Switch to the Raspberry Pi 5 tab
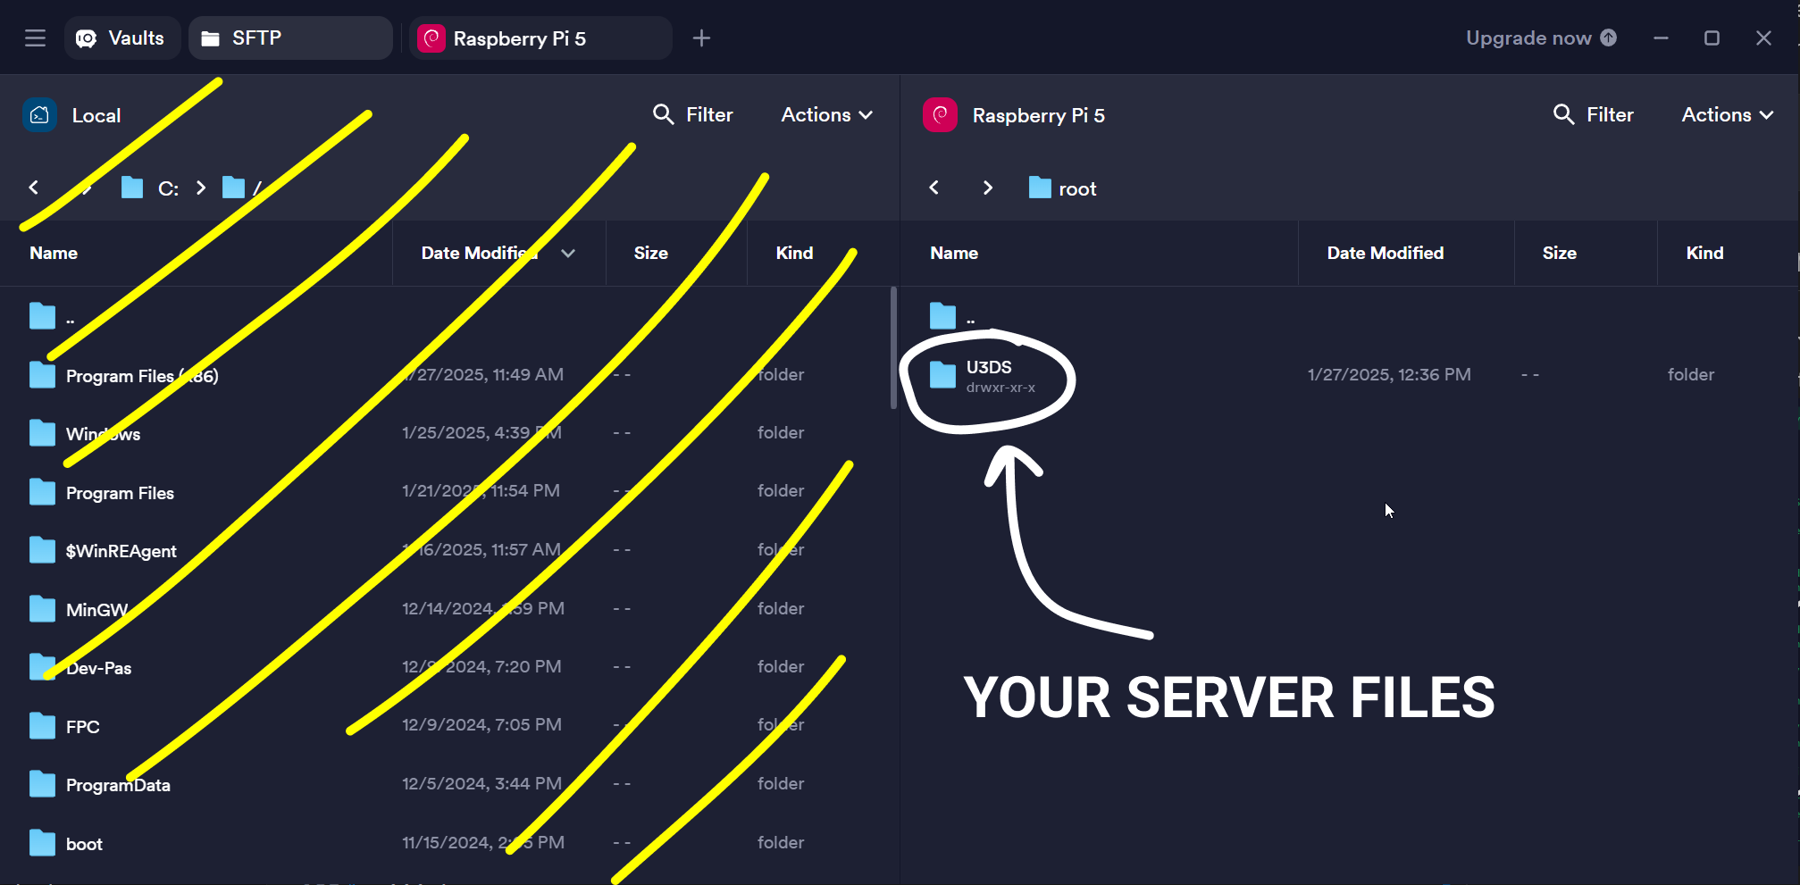The width and height of the screenshot is (1800, 885). point(518,38)
